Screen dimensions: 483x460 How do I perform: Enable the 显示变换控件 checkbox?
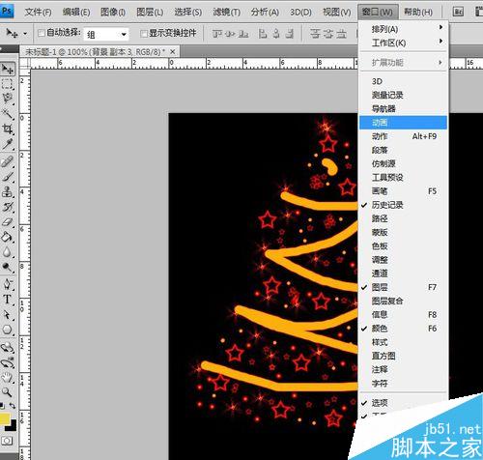click(144, 33)
